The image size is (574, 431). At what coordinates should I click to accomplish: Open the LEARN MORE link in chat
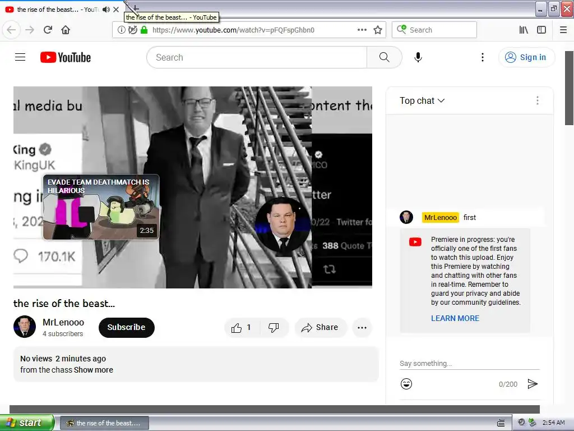[x=455, y=318]
